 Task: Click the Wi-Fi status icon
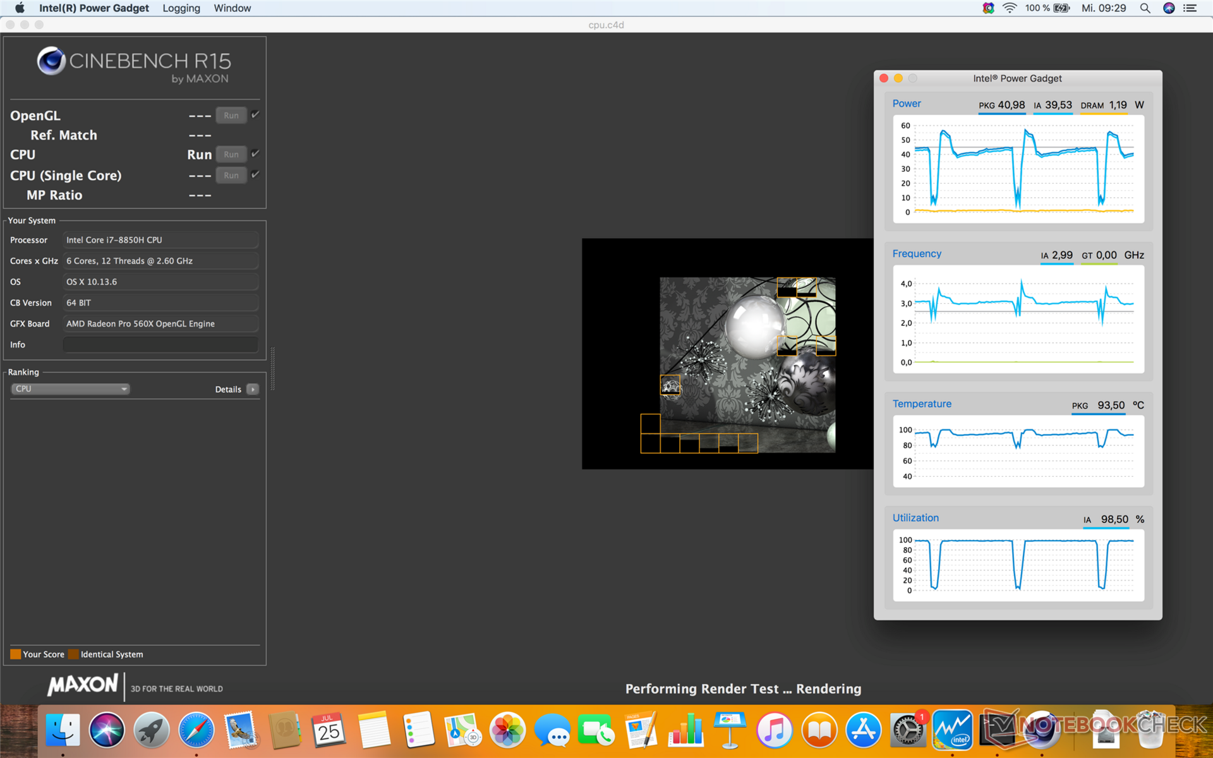1009,8
